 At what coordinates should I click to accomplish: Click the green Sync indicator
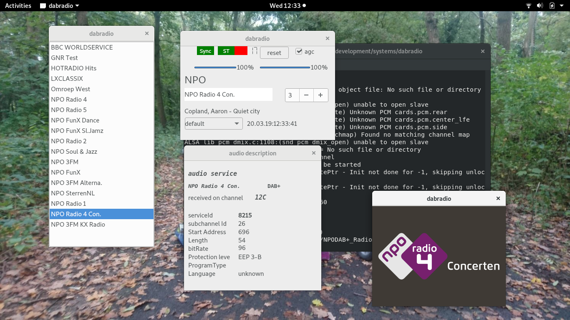click(205, 51)
